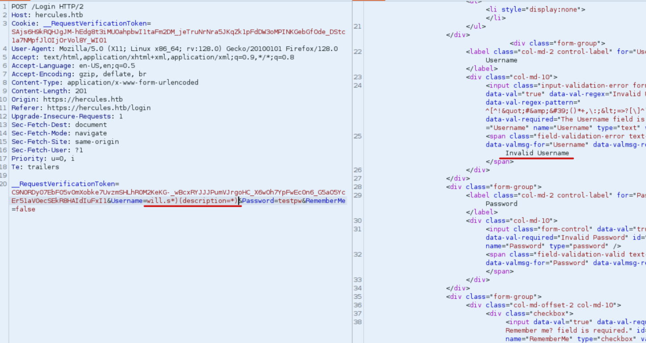Click the 'Sec-Fetch-User: ?1' header
The height and width of the screenshot is (343, 646).
[x=47, y=151]
